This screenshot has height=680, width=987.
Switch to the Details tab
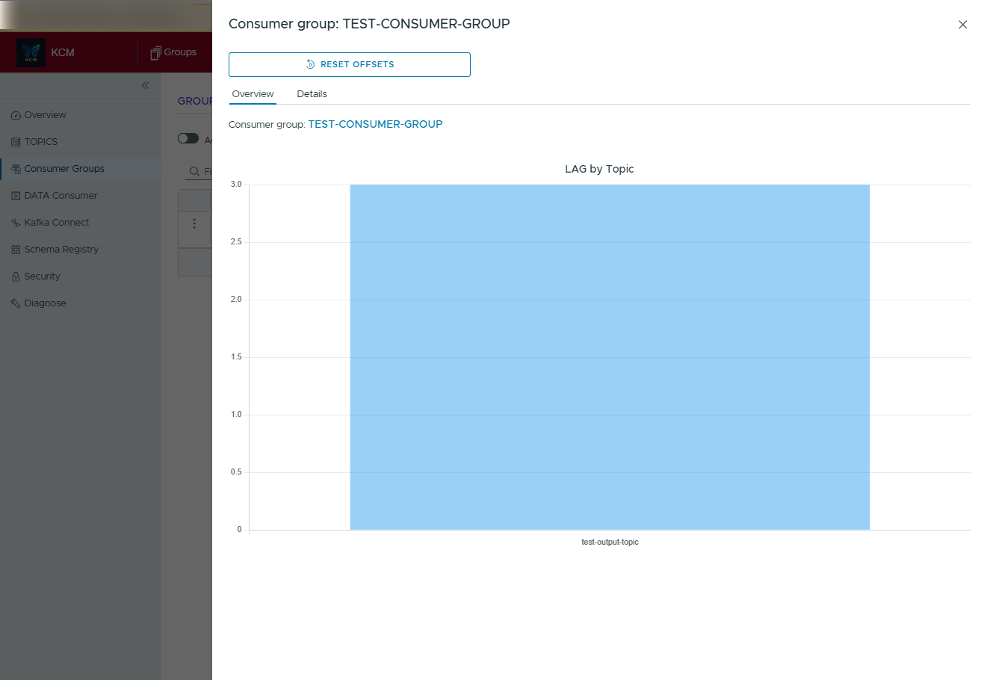click(312, 94)
